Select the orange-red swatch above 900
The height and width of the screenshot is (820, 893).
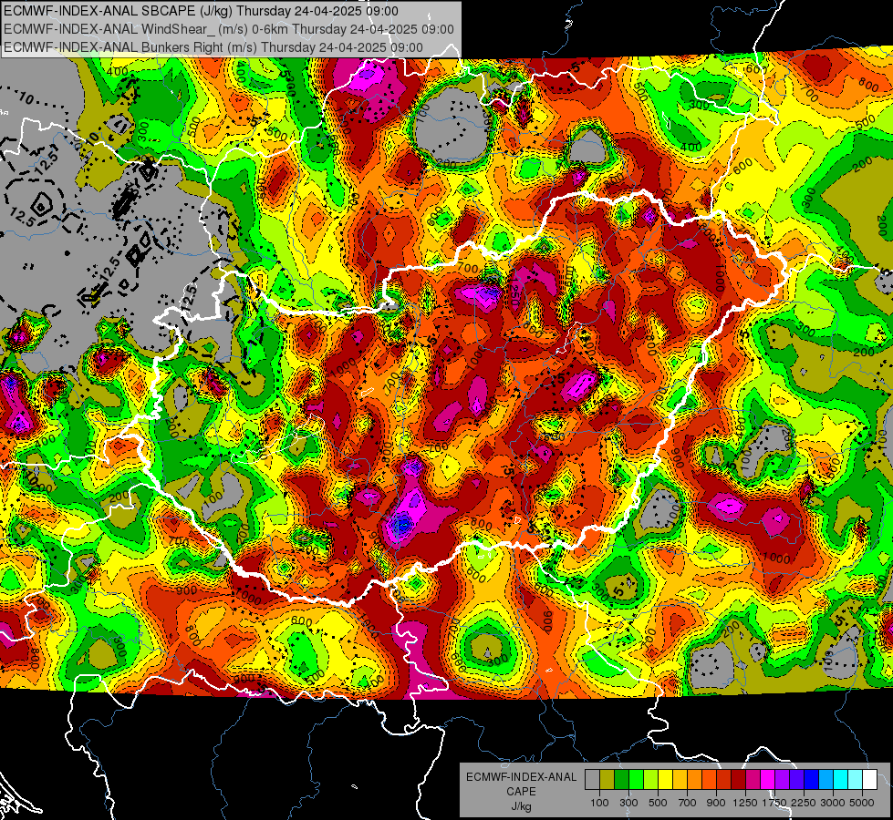pos(709,779)
